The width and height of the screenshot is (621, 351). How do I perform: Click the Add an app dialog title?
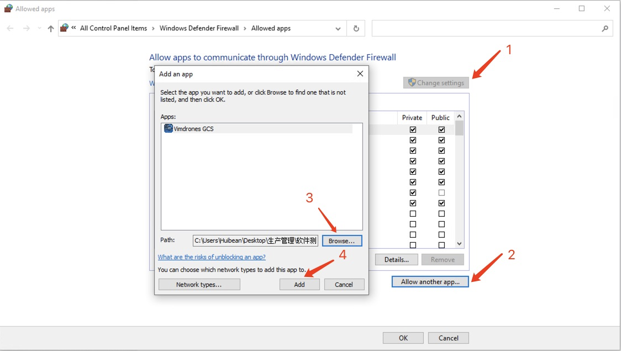click(x=176, y=74)
